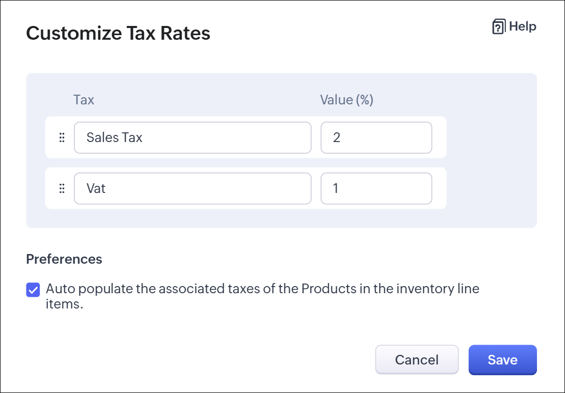
Task: Cancel the tax rates dialog
Action: [416, 360]
